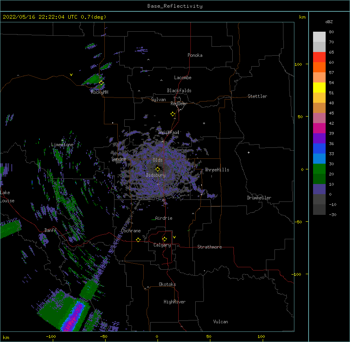Click the Strathmore town label
This screenshot has height=342, width=350.
[210, 247]
